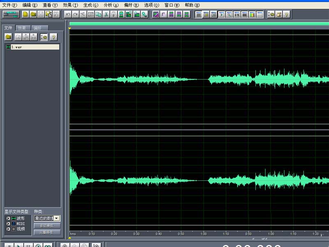Screen dimensions: 329x247
Task: Click the green overview bar above the waveform
Action: (x=199, y=24)
